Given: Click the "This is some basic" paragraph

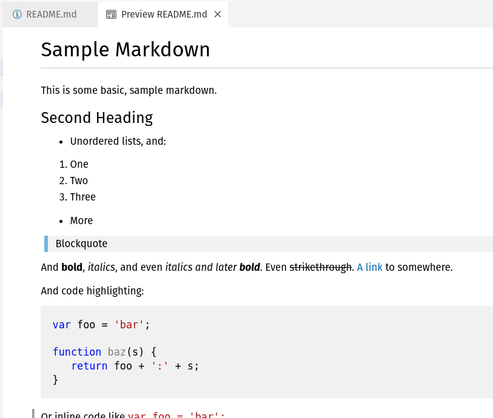Looking at the screenshot, I should [129, 90].
